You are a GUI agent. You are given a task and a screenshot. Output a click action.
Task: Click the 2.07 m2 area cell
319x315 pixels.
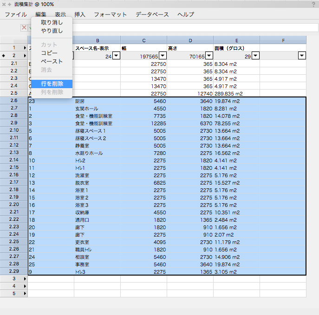coord(237,235)
